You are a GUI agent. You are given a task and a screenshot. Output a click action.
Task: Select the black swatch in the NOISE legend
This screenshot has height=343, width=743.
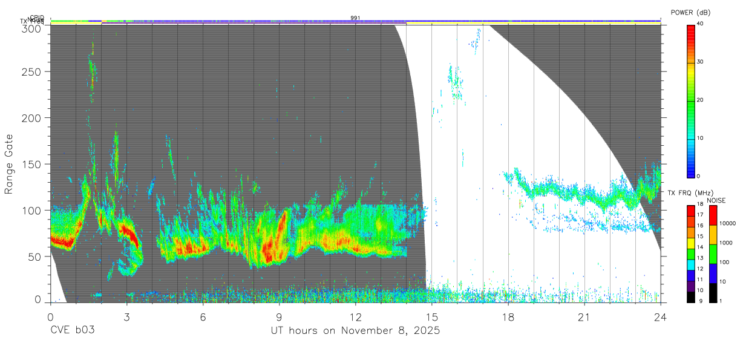[x=713, y=292]
